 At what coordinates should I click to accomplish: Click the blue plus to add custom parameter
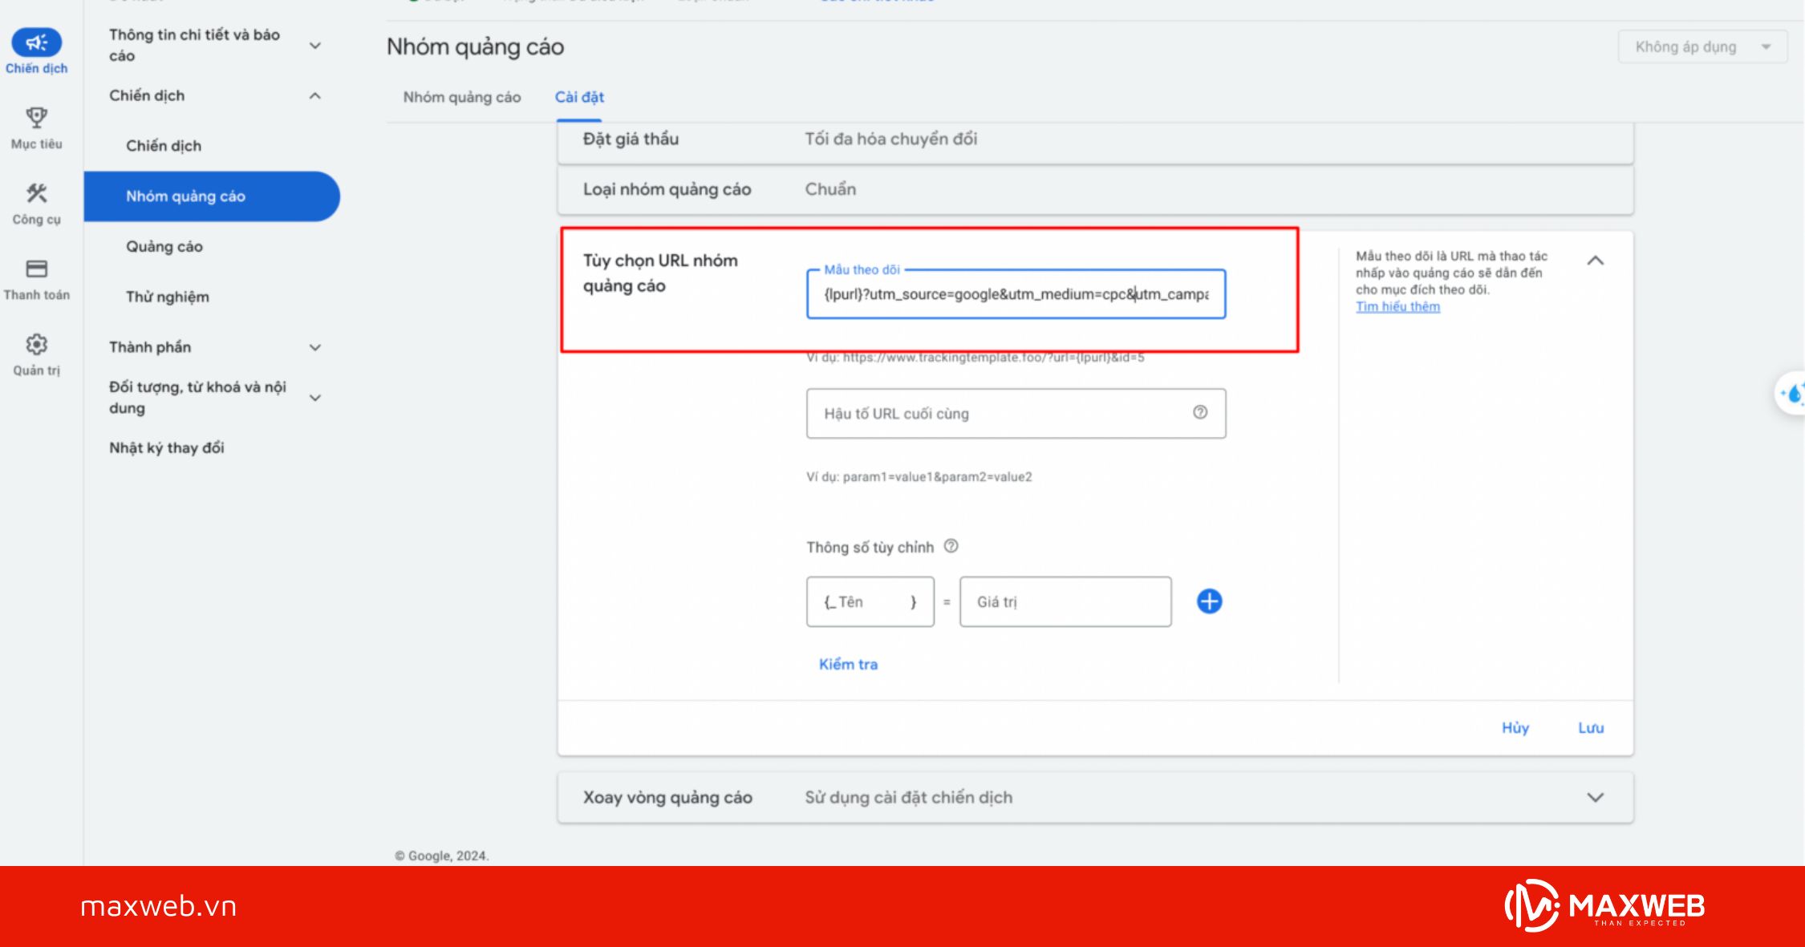click(1208, 601)
